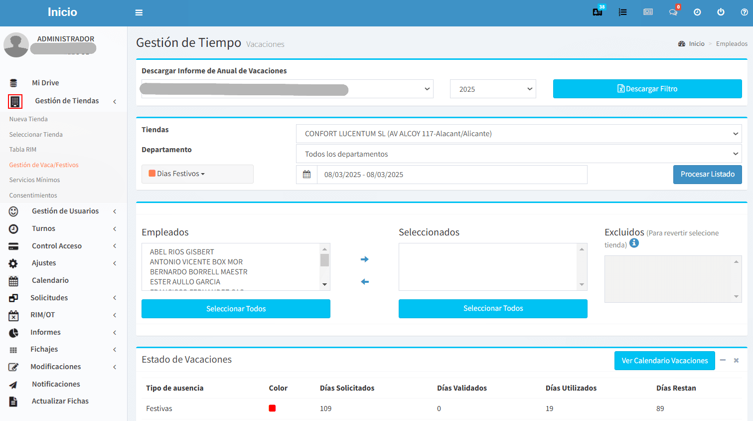Click left arrow to remove selected employee
Screen dimensions: 753x421
[365, 282]
